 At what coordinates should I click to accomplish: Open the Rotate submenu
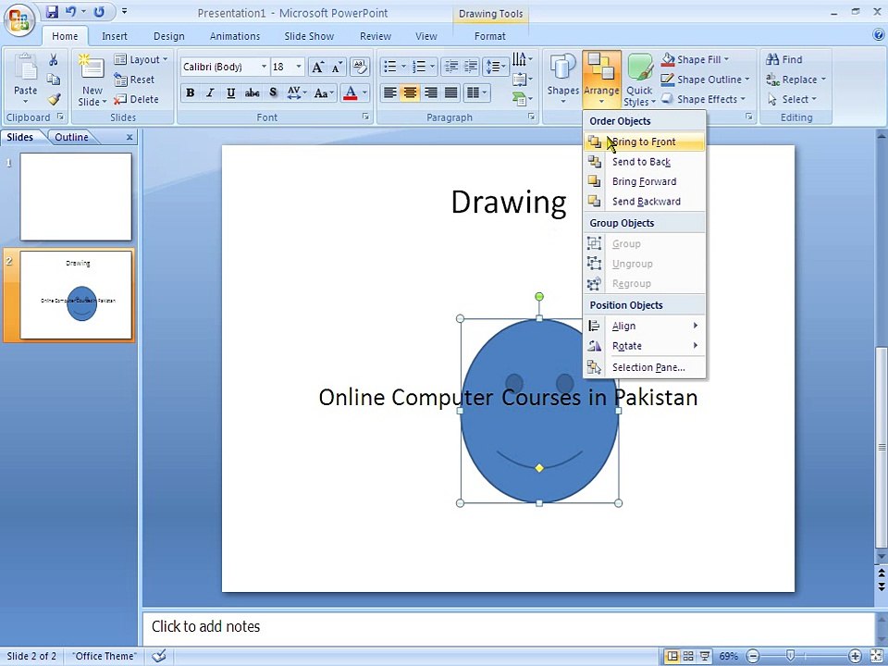[x=645, y=346]
